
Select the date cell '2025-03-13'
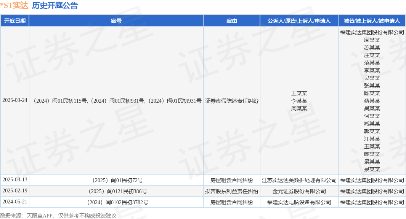point(15,179)
